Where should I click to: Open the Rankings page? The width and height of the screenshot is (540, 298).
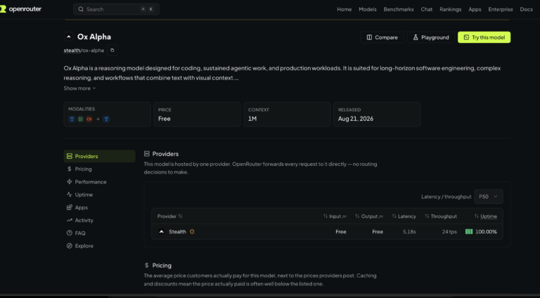click(450, 9)
